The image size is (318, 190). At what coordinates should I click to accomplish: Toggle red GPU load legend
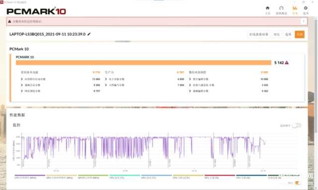click(x=220, y=177)
